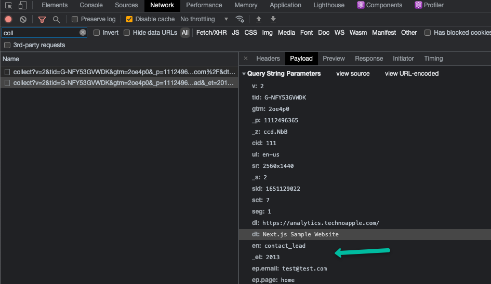Click the view source link
The width and height of the screenshot is (491, 284).
click(353, 74)
